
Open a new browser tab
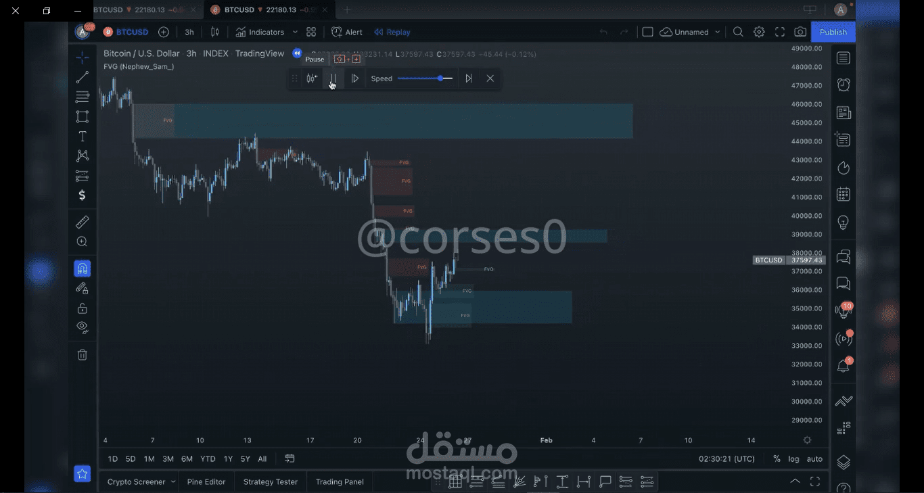pyautogui.click(x=347, y=10)
